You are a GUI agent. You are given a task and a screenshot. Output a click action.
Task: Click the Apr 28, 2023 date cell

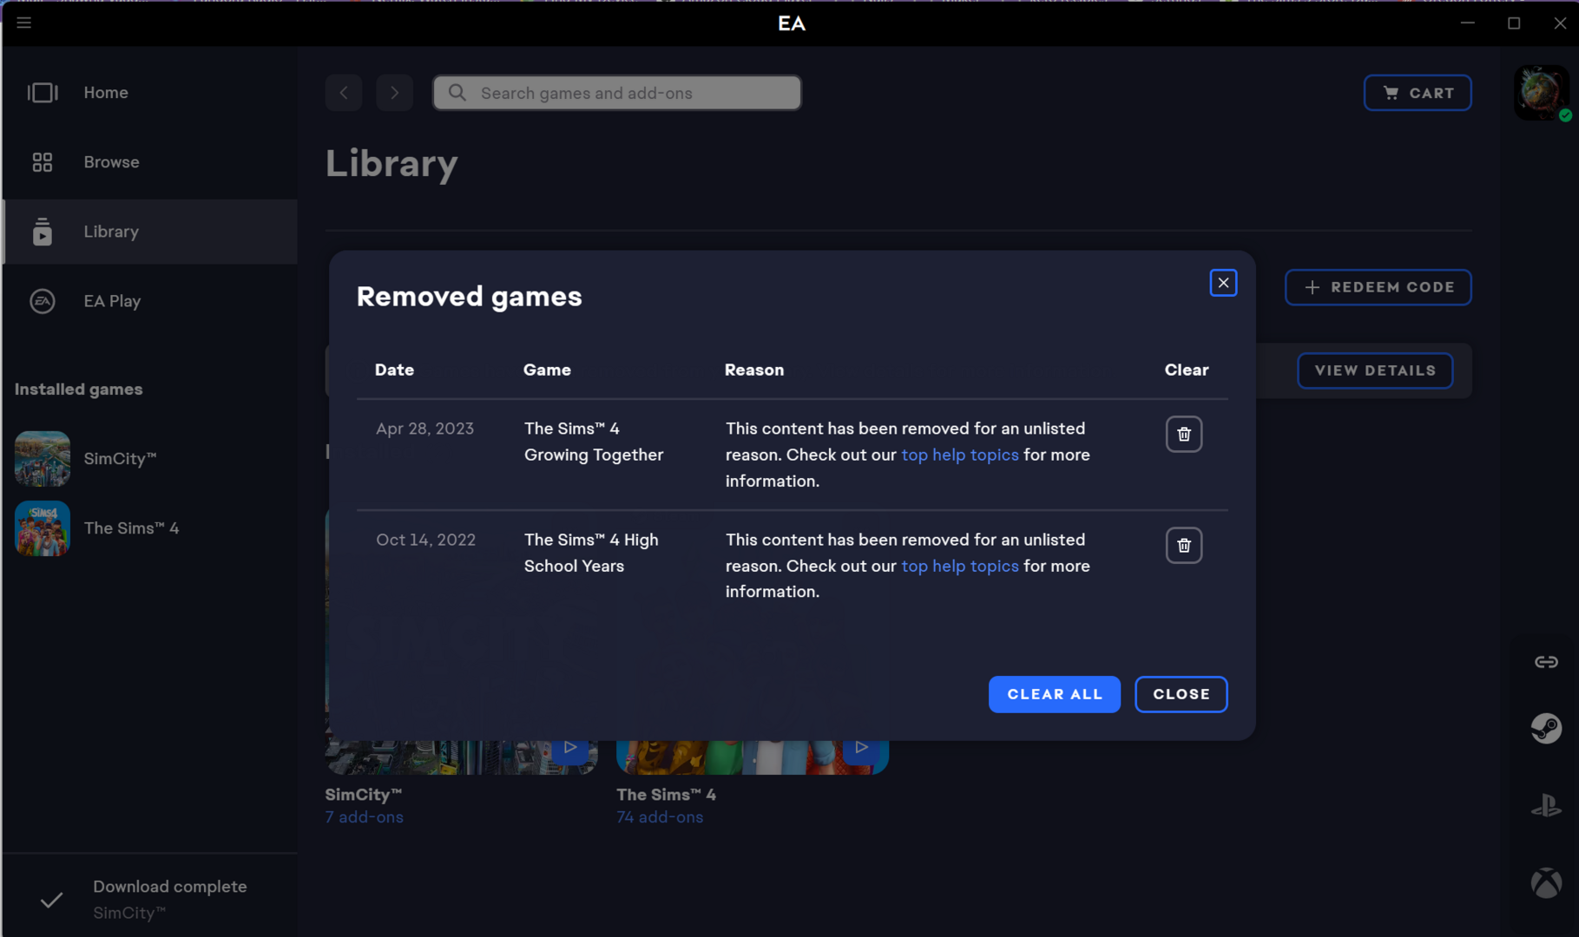(425, 429)
